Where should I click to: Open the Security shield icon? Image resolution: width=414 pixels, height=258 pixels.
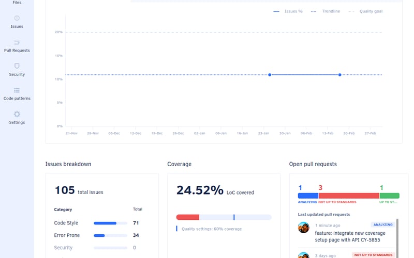(x=17, y=66)
